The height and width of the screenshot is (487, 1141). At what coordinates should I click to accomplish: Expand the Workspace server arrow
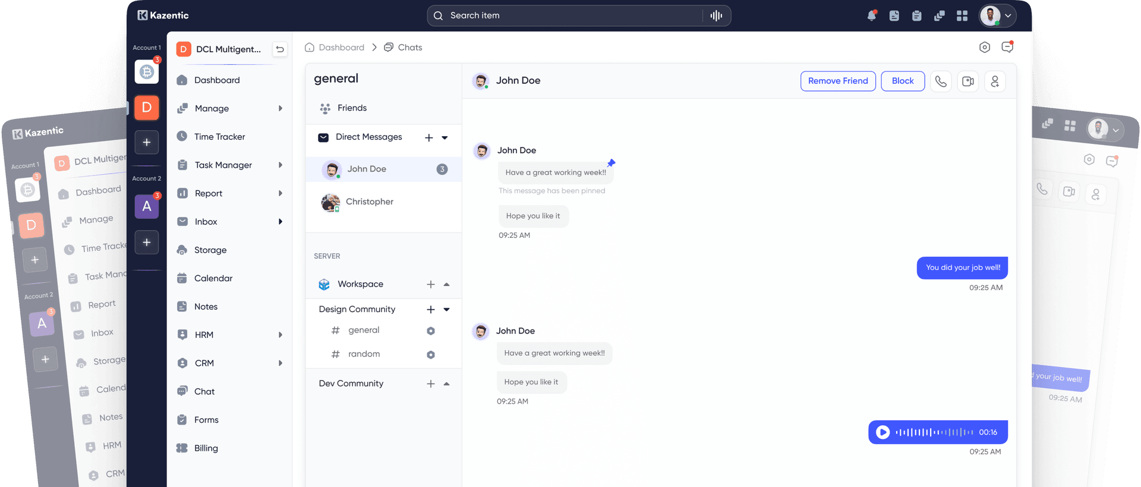click(x=446, y=284)
